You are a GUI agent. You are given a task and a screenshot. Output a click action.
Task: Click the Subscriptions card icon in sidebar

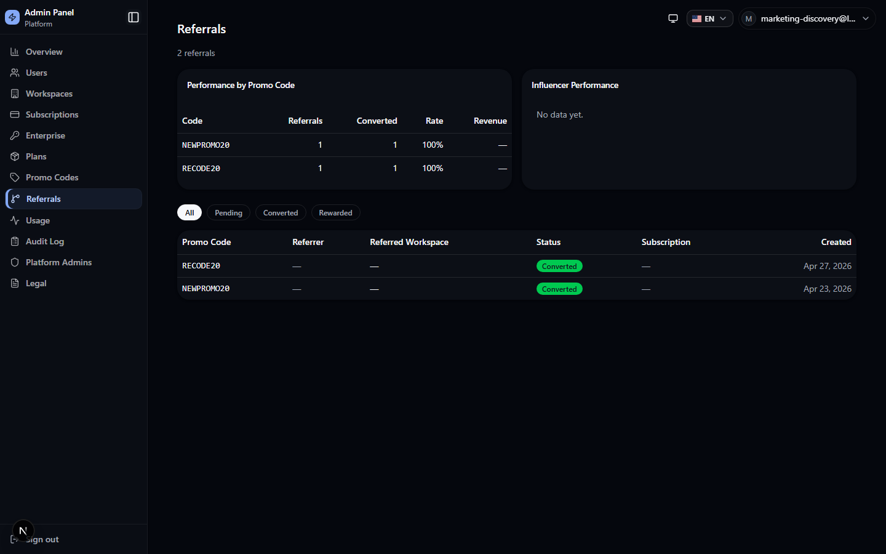15,114
